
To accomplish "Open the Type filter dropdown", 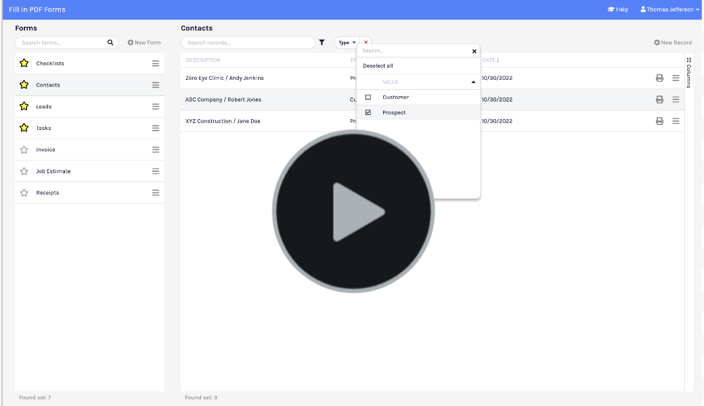I will 347,43.
